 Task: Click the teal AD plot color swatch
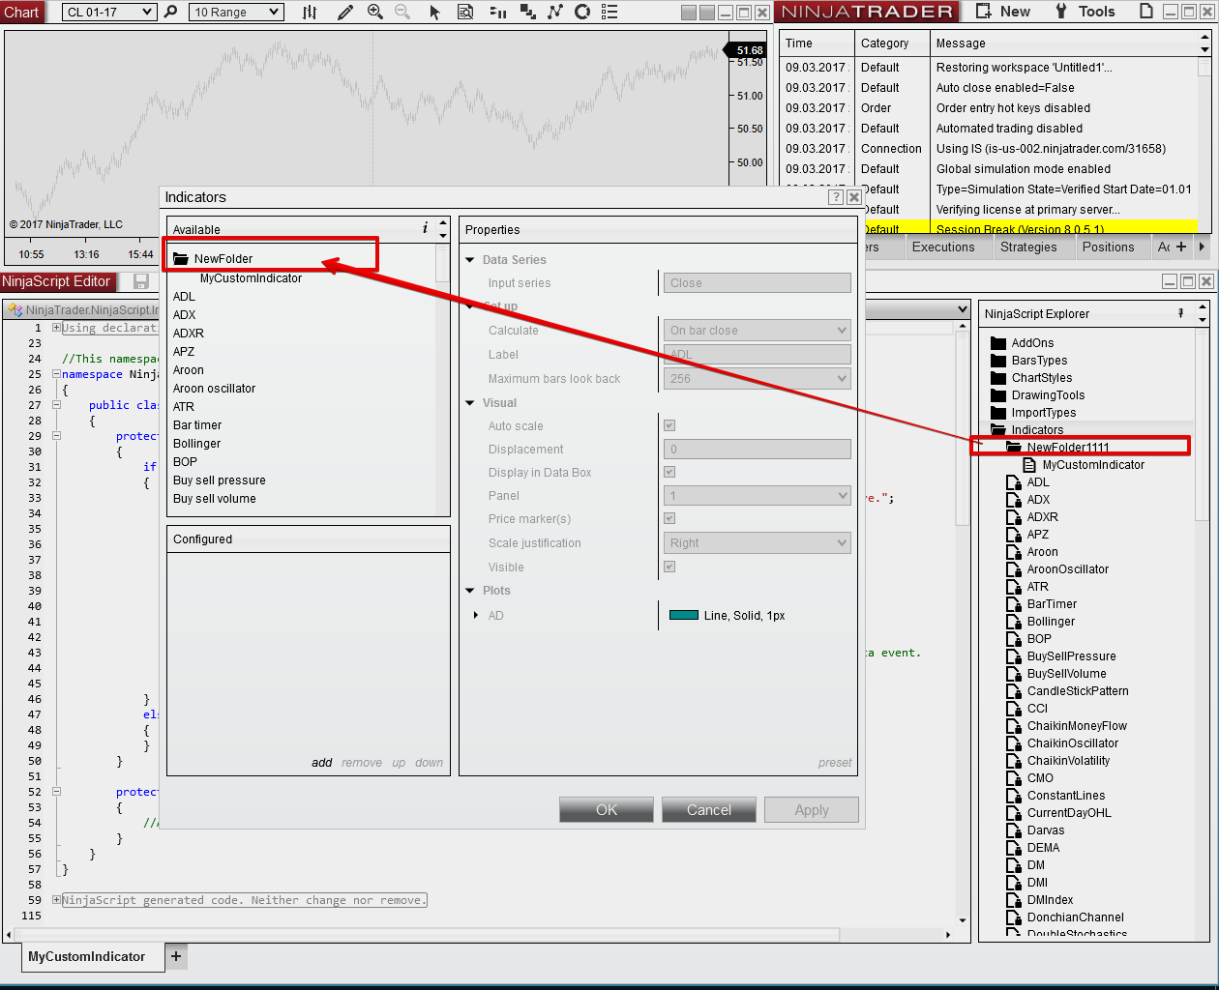click(x=684, y=615)
